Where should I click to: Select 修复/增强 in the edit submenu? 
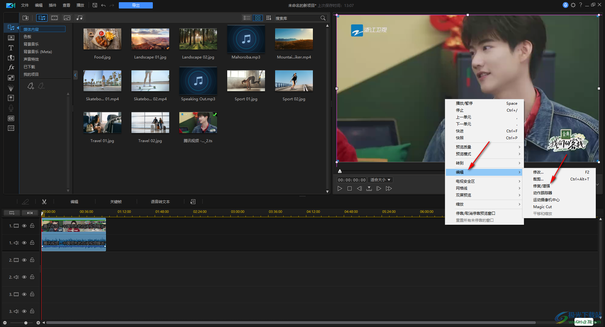(559, 186)
